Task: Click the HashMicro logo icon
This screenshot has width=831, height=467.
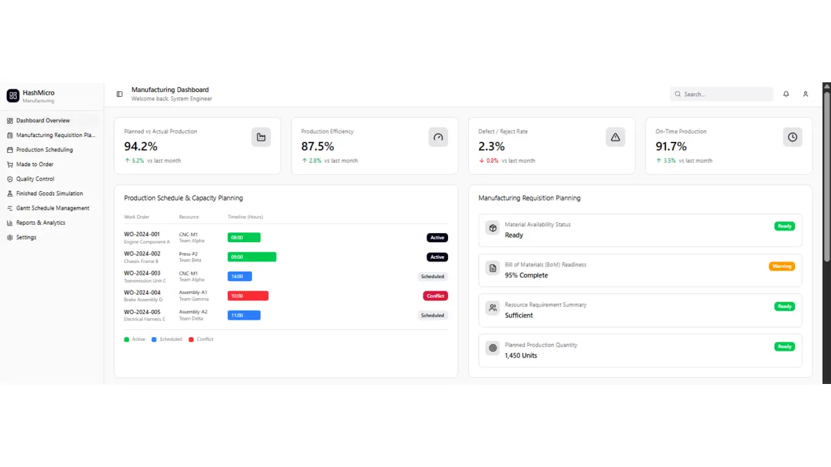Action: [x=12, y=95]
